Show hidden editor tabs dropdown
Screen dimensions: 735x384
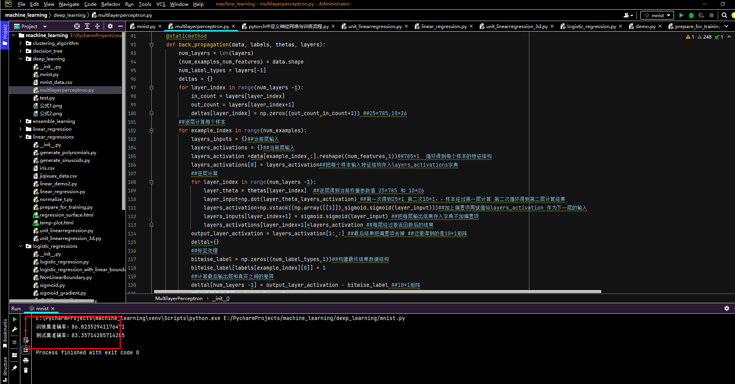pyautogui.click(x=726, y=26)
